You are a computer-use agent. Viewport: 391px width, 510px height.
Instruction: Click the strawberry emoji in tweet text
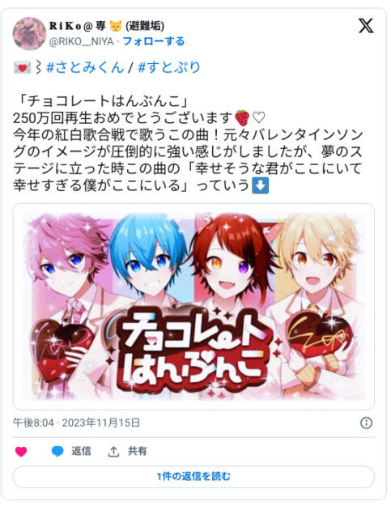(x=242, y=117)
